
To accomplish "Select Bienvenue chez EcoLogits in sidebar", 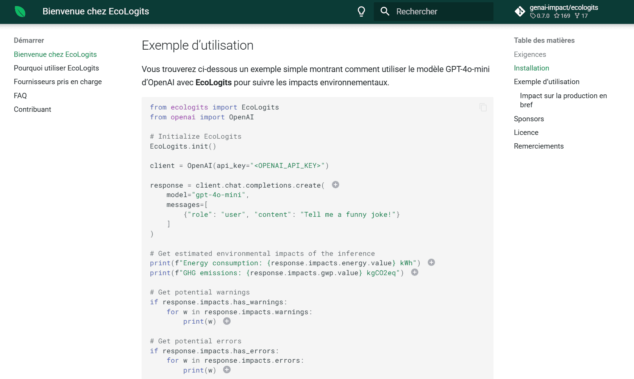I will click(55, 55).
